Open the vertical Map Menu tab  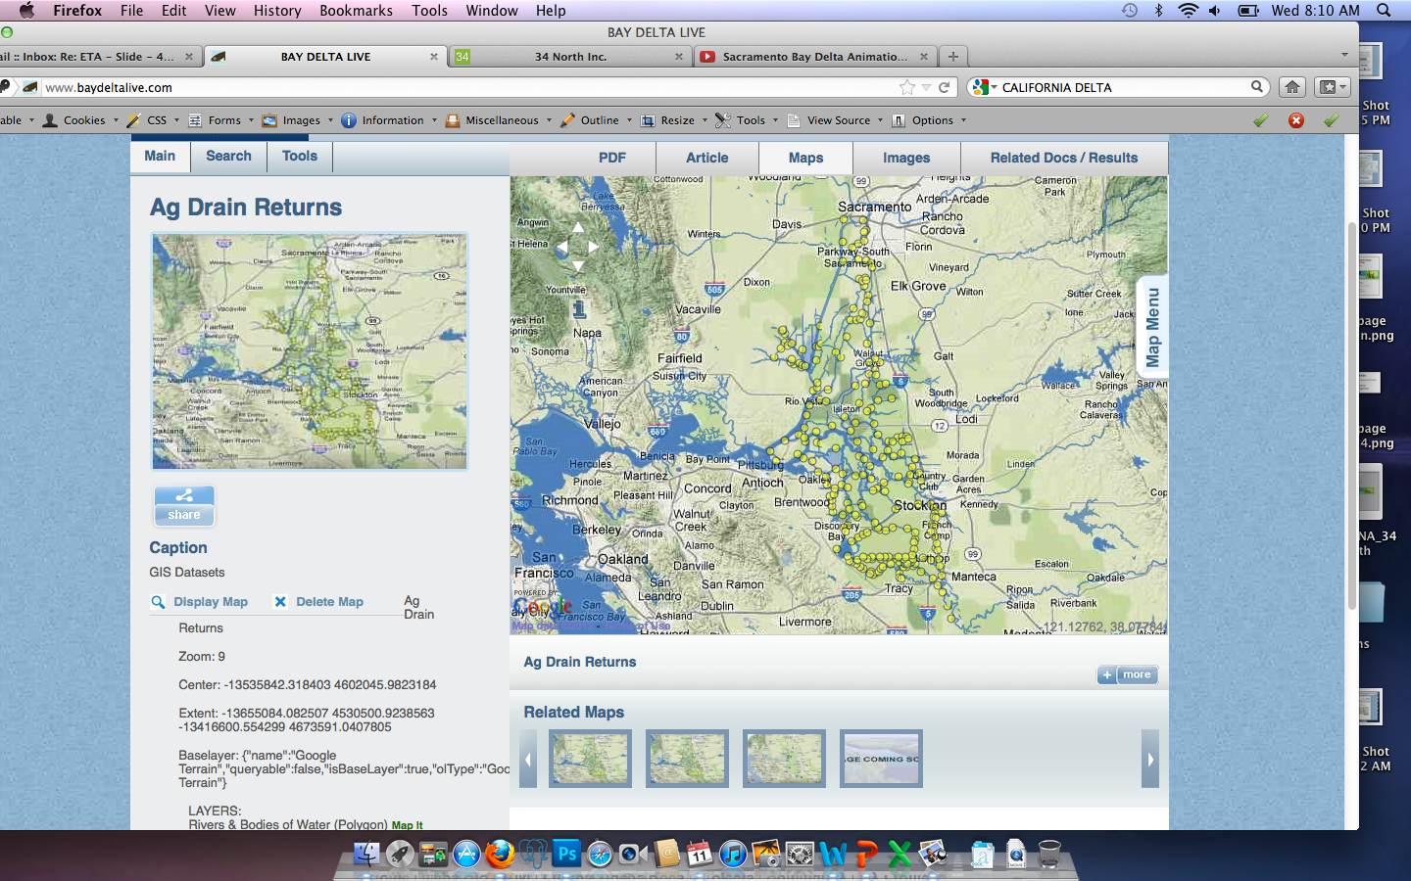pyautogui.click(x=1152, y=327)
